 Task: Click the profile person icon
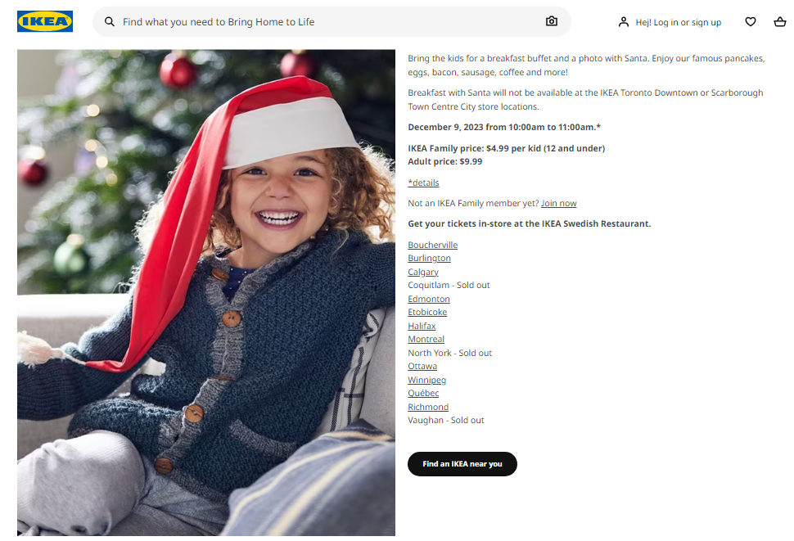(x=624, y=22)
